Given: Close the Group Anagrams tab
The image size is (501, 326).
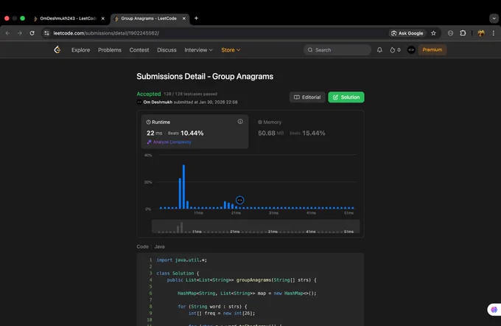Looking at the screenshot, I should [x=184, y=18].
